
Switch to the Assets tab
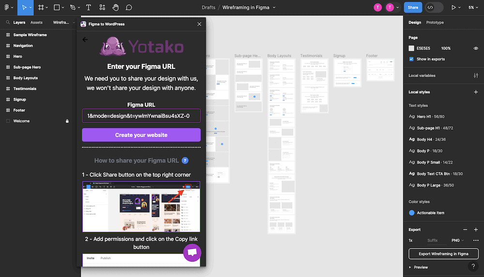tap(36, 22)
